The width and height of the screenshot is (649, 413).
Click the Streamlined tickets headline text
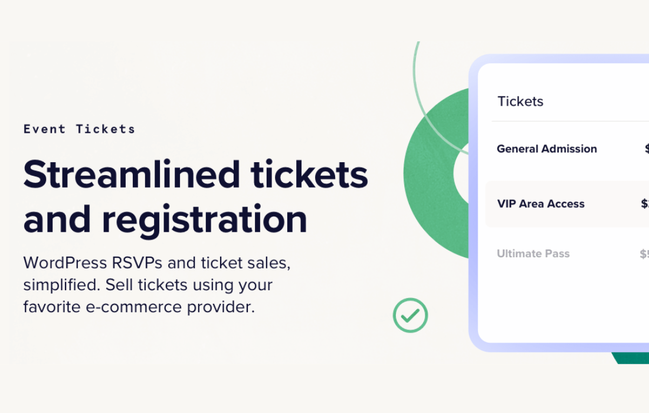tap(195, 175)
